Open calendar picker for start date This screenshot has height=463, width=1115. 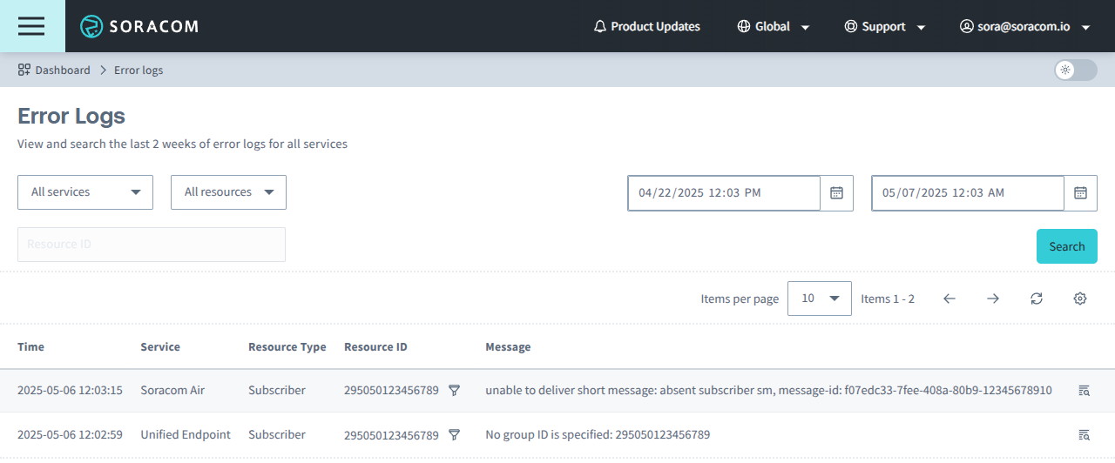[836, 193]
